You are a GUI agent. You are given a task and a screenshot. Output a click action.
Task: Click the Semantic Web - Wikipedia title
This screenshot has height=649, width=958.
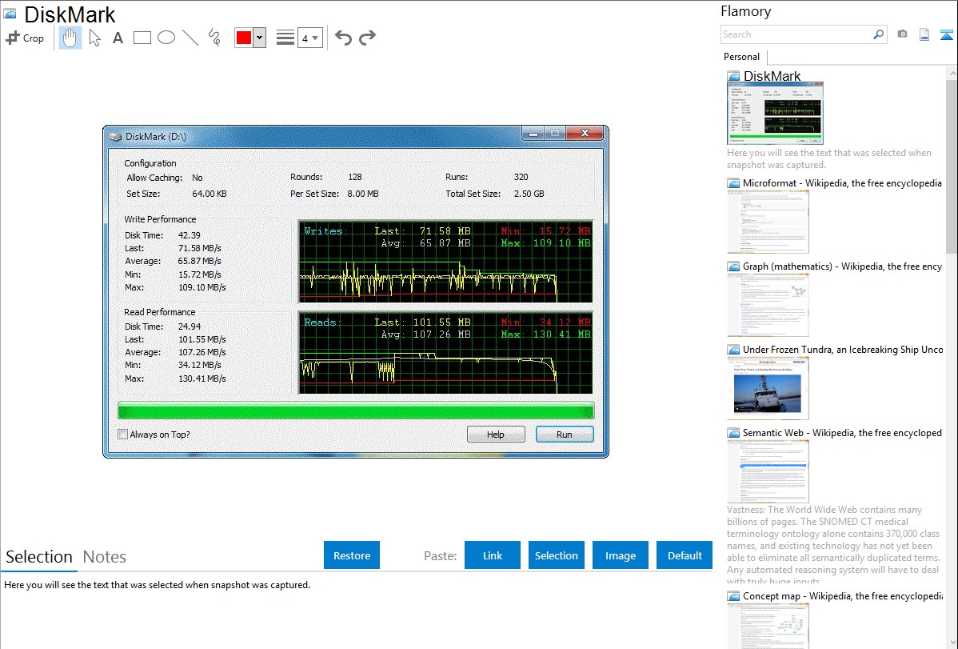(x=842, y=432)
